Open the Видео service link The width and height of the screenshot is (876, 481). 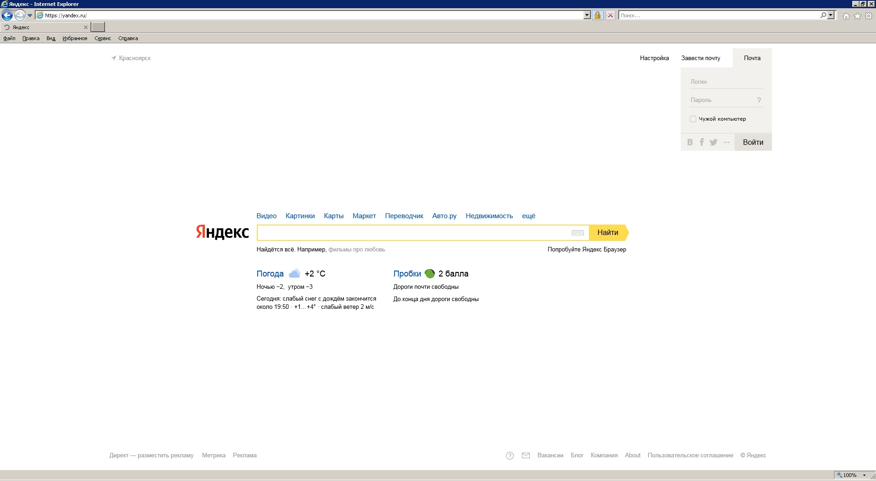(x=266, y=216)
